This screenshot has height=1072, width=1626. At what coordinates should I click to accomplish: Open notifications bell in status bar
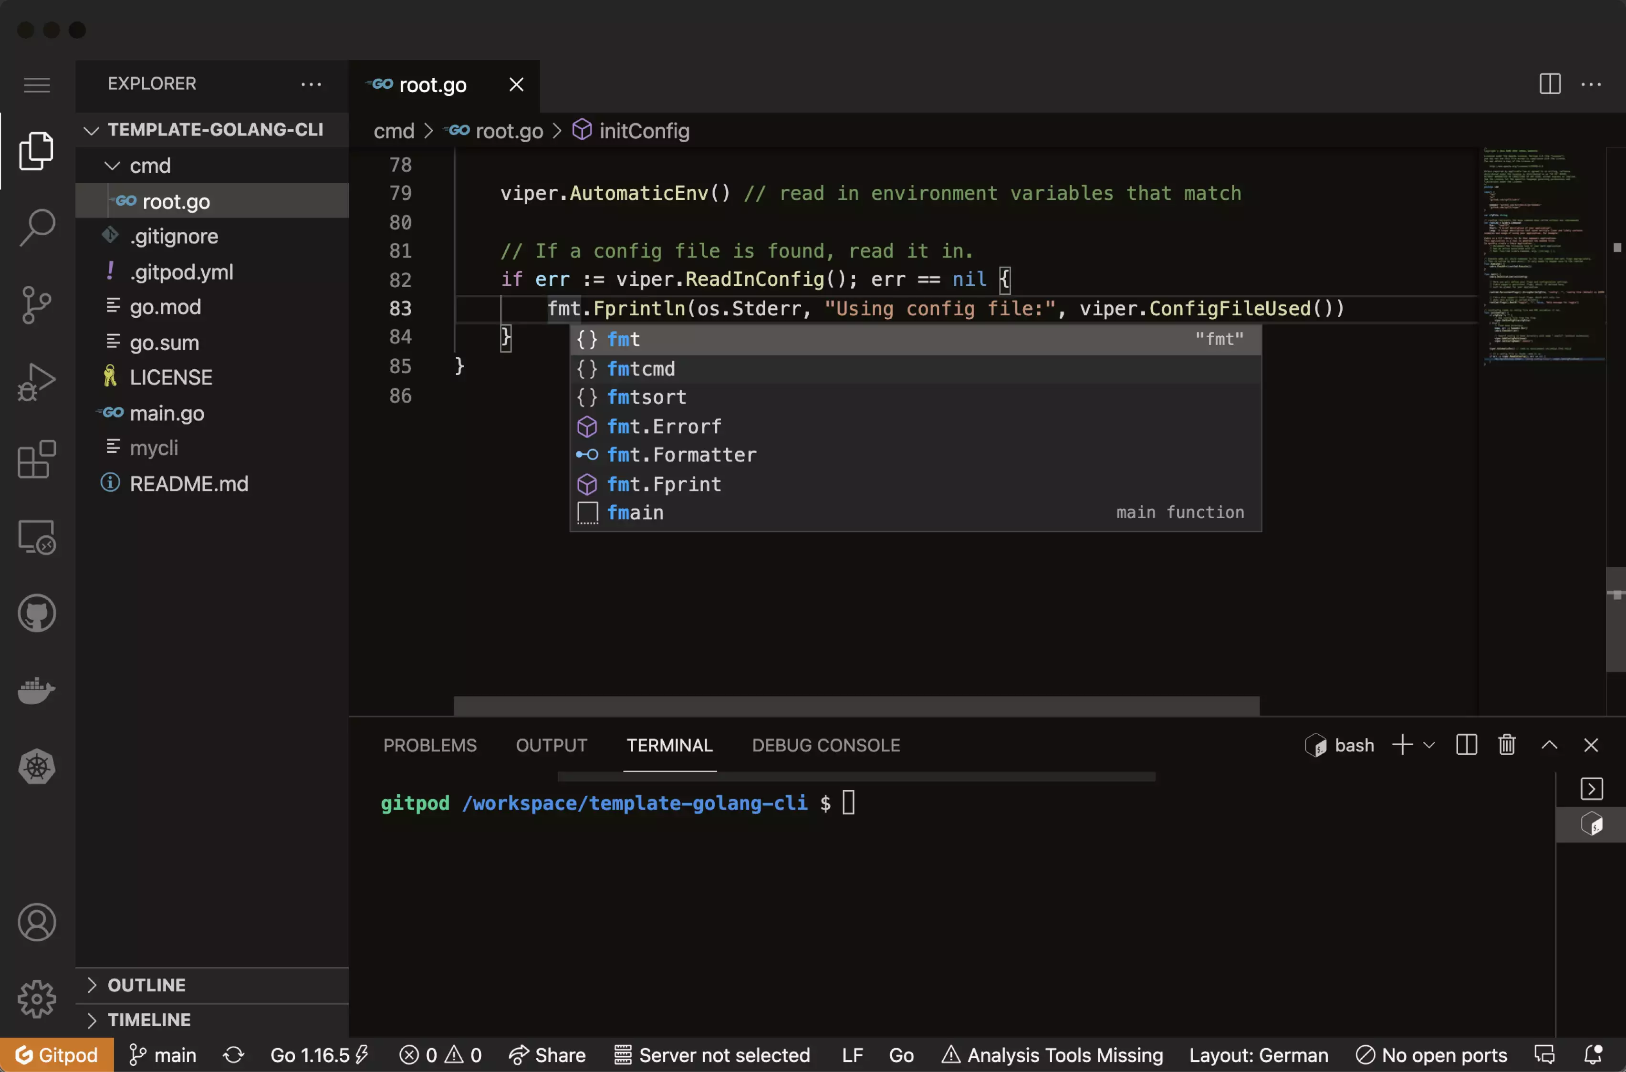1593,1055
